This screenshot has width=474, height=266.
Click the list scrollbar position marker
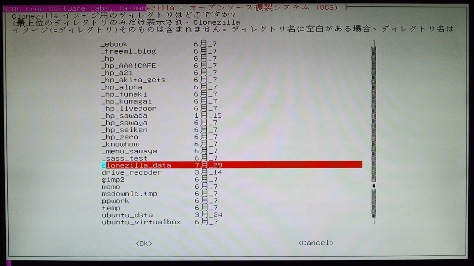click(x=374, y=186)
